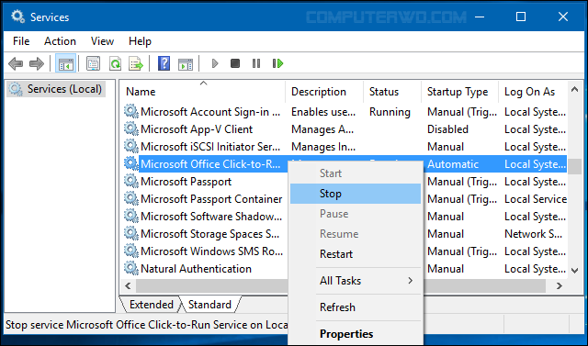Open the Properties toolbar icon

click(93, 63)
